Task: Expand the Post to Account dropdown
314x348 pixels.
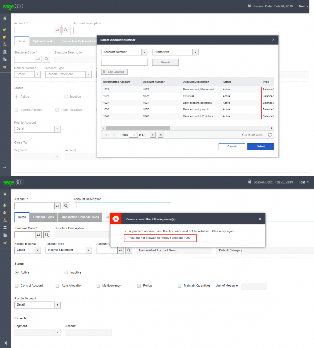Action: 57,129
